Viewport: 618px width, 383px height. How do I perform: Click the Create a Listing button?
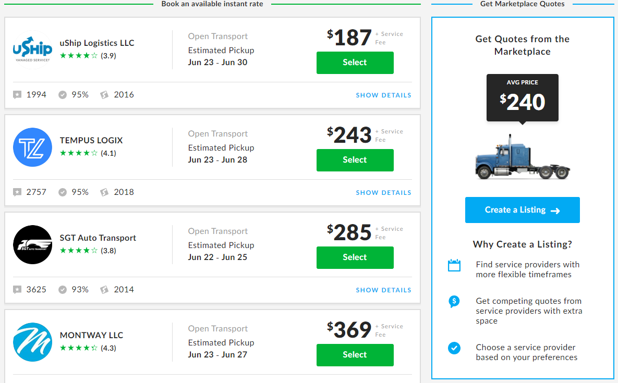[522, 209]
